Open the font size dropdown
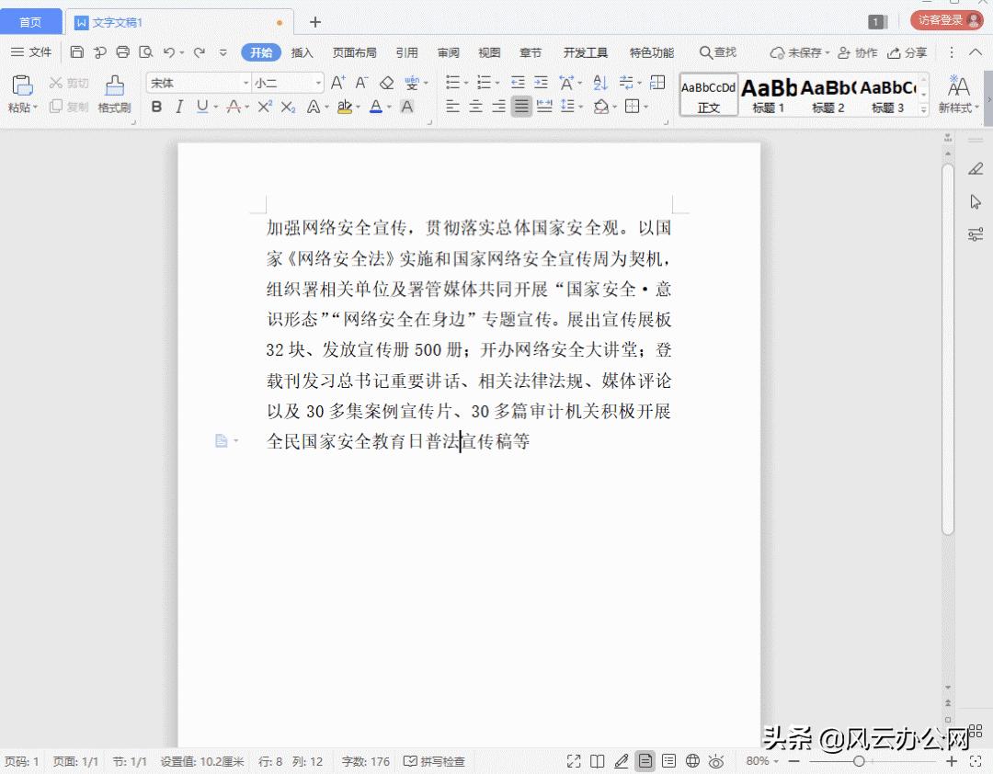 click(x=317, y=81)
